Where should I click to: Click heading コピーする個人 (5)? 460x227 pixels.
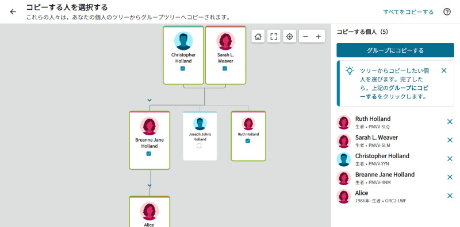point(362,32)
